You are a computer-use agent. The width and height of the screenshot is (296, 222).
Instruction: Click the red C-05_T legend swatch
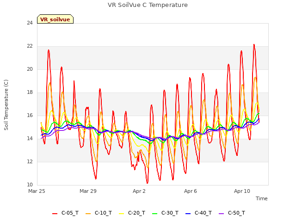[x=55, y=214]
